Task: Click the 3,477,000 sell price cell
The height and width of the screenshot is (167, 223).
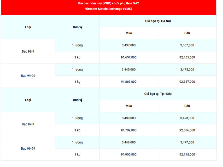Action: tap(187, 142)
